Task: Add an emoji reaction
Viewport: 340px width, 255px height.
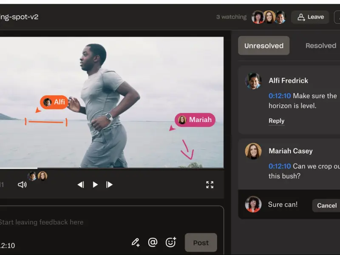Action: click(x=171, y=242)
